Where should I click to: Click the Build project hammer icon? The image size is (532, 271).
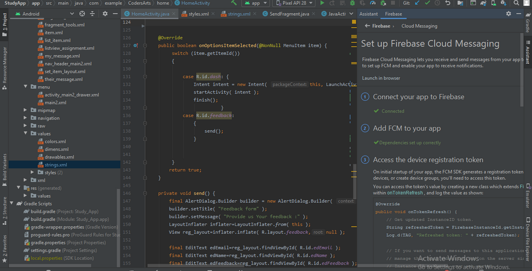[x=235, y=3]
